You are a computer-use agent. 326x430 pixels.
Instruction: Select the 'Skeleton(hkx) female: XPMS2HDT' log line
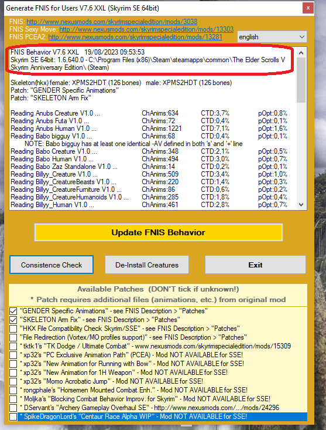click(x=121, y=83)
